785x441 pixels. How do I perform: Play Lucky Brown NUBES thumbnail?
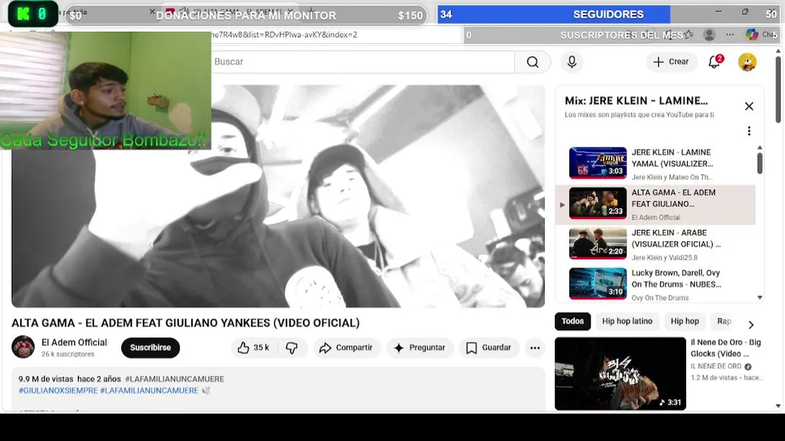click(598, 284)
